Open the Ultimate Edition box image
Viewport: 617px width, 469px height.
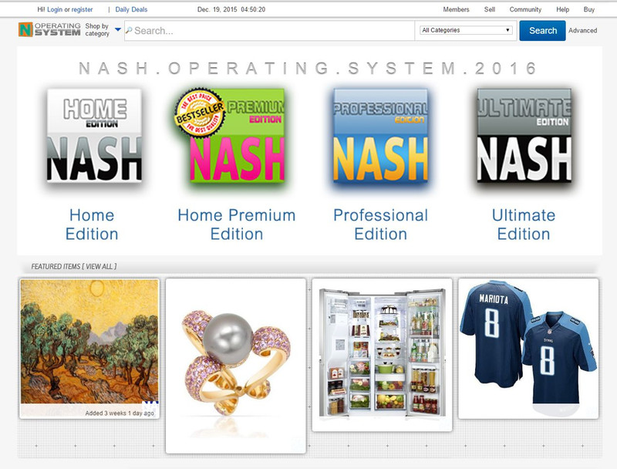click(x=524, y=135)
